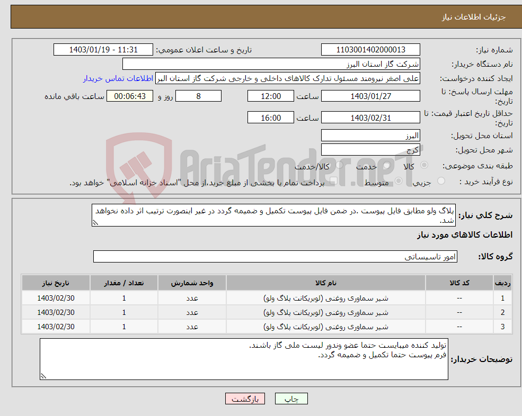Select the کالا radio button
This screenshot has height=416, width=522.
point(424,165)
